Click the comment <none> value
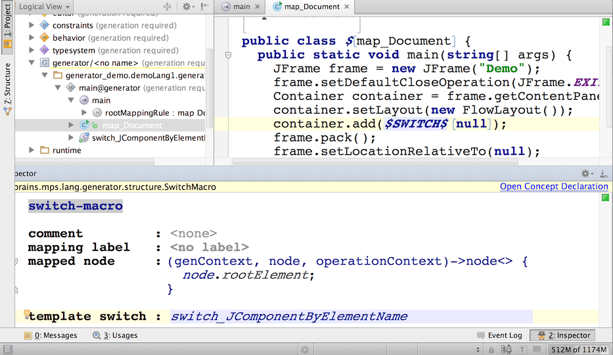The height and width of the screenshot is (355, 613). (193, 234)
